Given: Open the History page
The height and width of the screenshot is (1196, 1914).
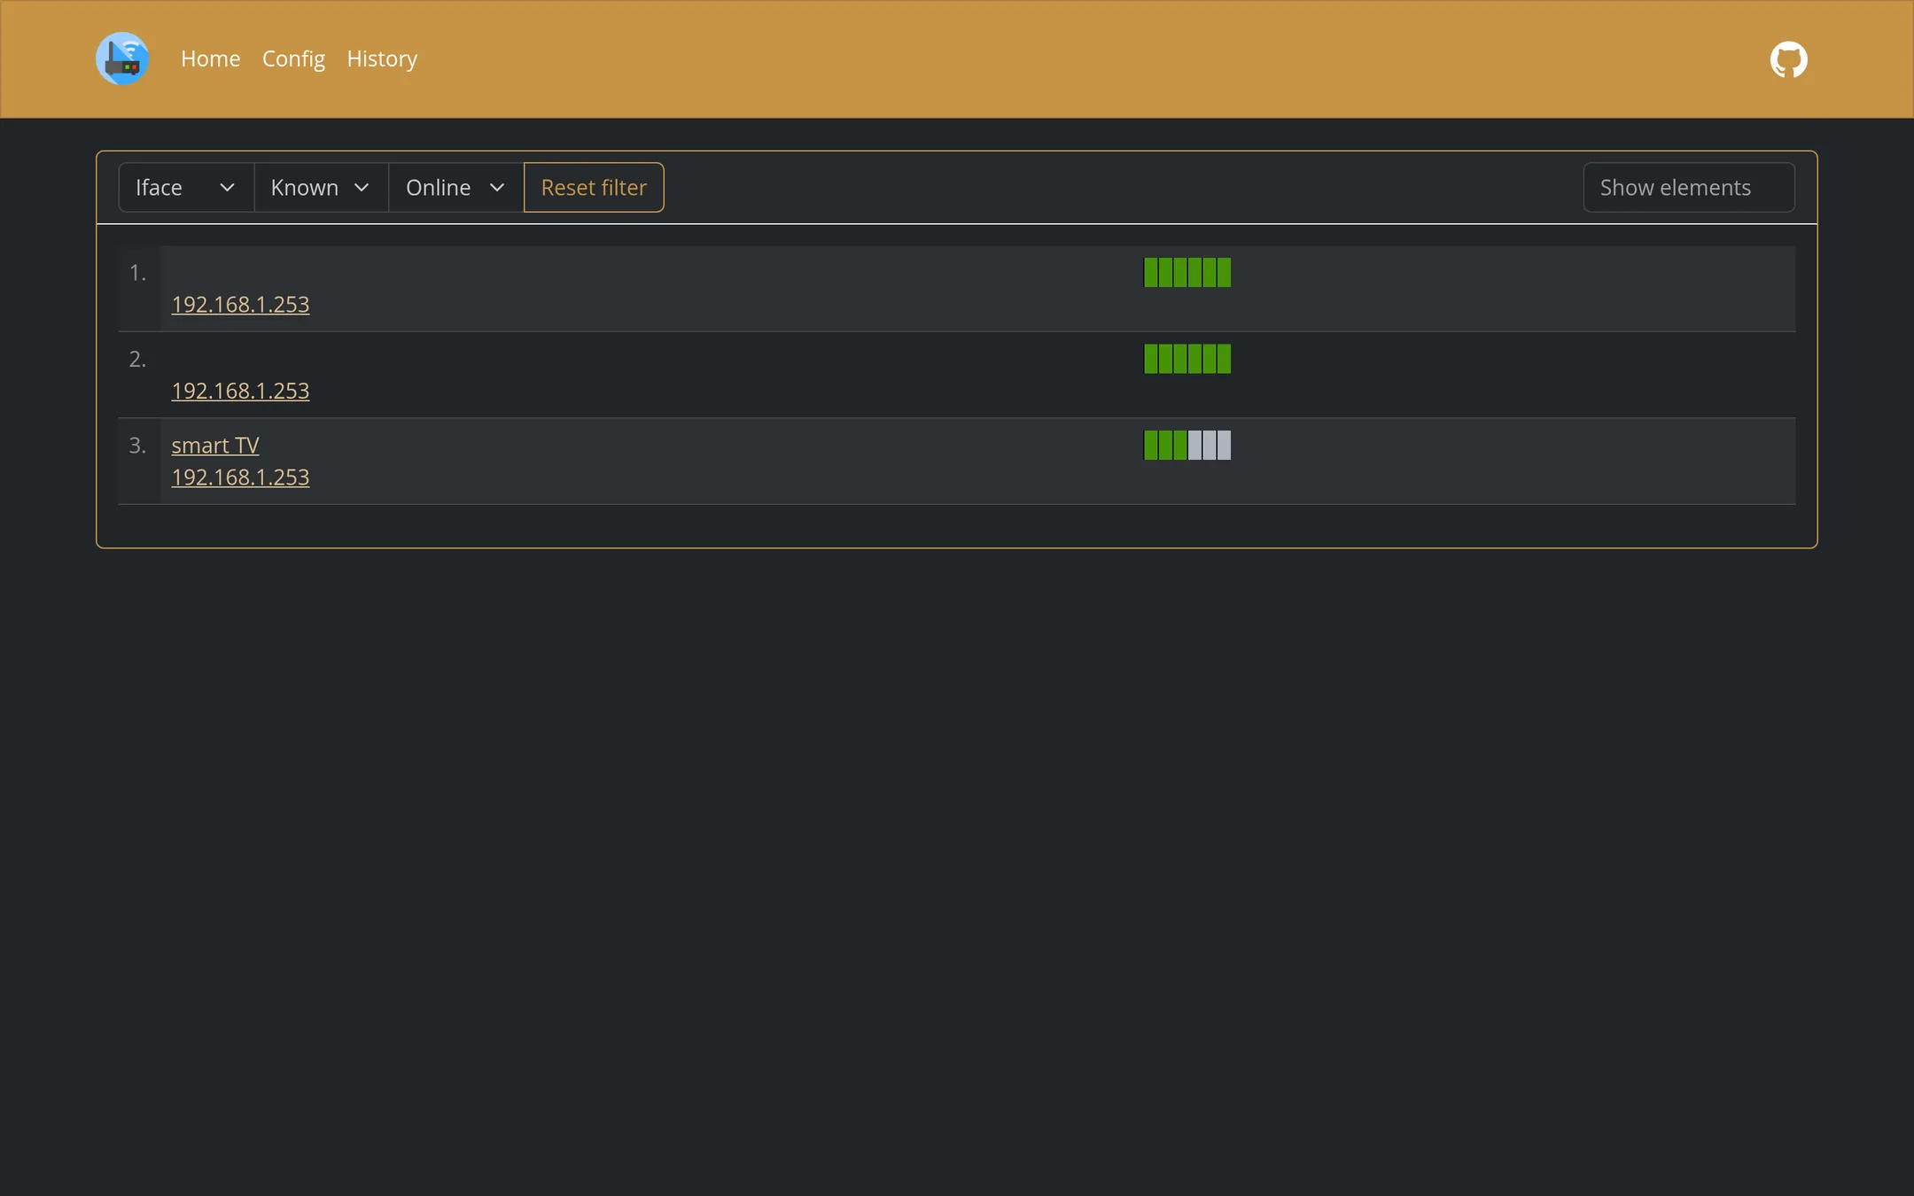Looking at the screenshot, I should 382,58.
